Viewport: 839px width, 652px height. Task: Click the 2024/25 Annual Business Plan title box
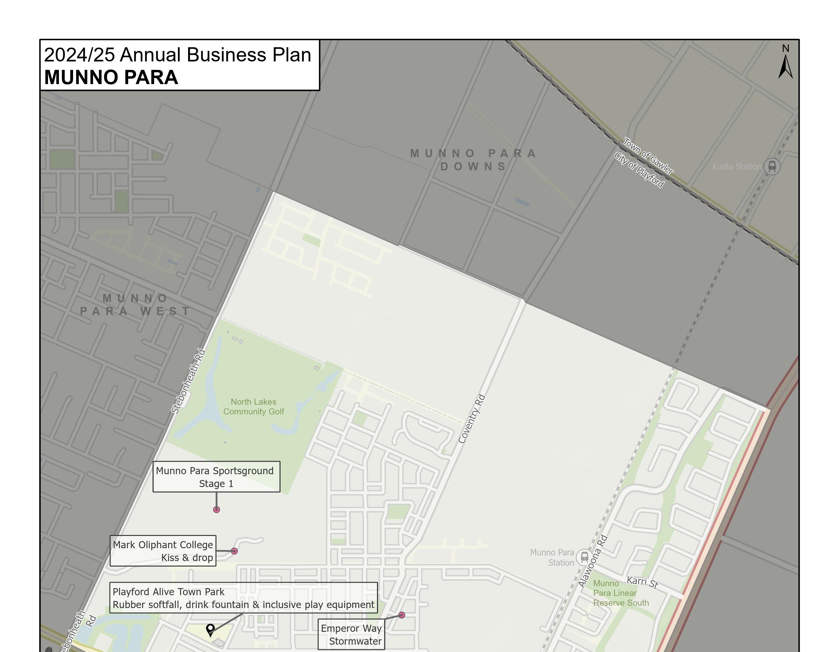(x=180, y=65)
